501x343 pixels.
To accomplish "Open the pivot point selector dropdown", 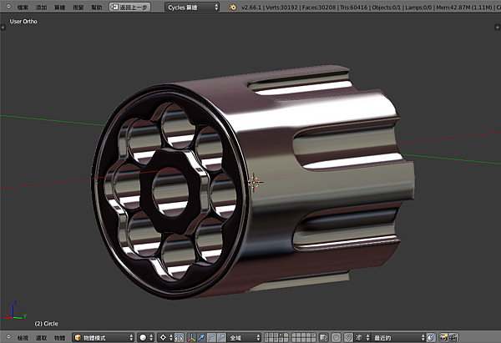I will pos(166,337).
